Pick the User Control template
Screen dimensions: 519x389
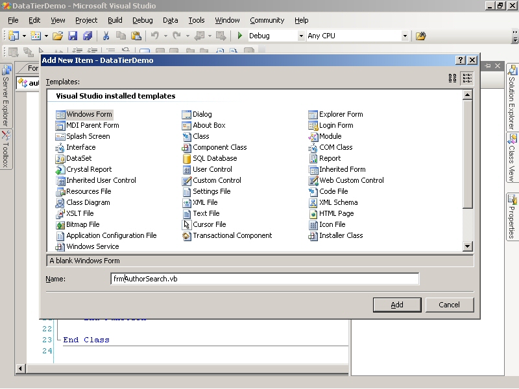(207, 169)
